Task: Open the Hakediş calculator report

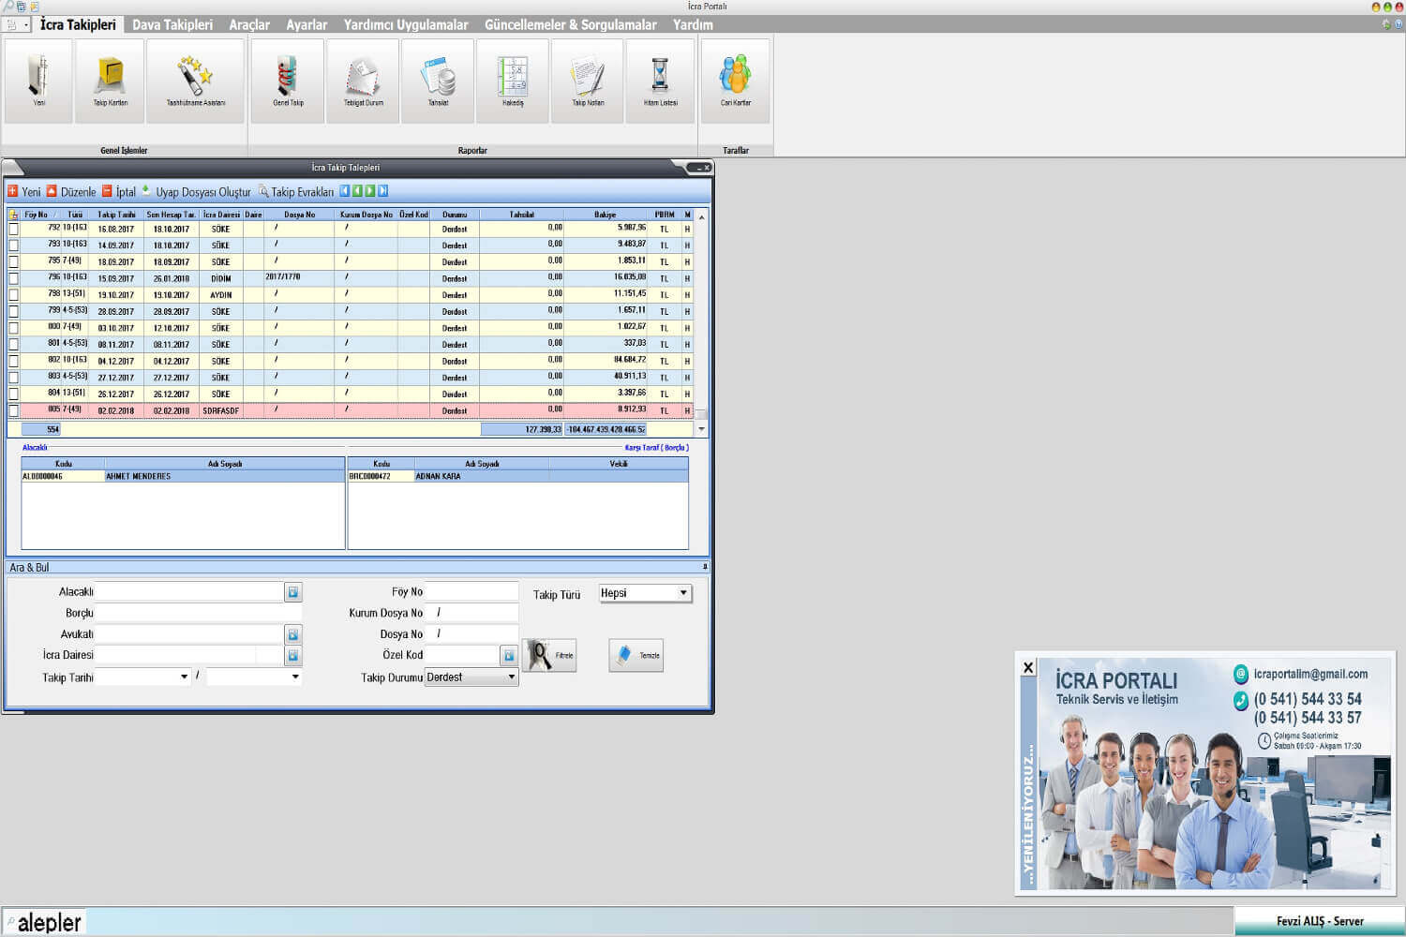Action: click(513, 80)
